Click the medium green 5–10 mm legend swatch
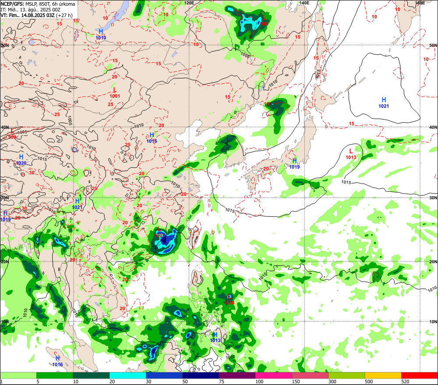Viewport: 438px width, 385px height. 55,375
